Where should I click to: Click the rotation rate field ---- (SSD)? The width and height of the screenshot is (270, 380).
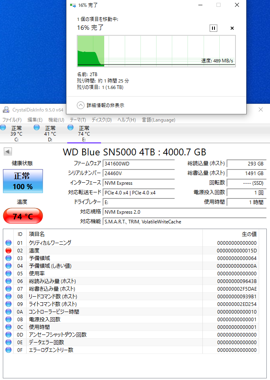click(247, 183)
